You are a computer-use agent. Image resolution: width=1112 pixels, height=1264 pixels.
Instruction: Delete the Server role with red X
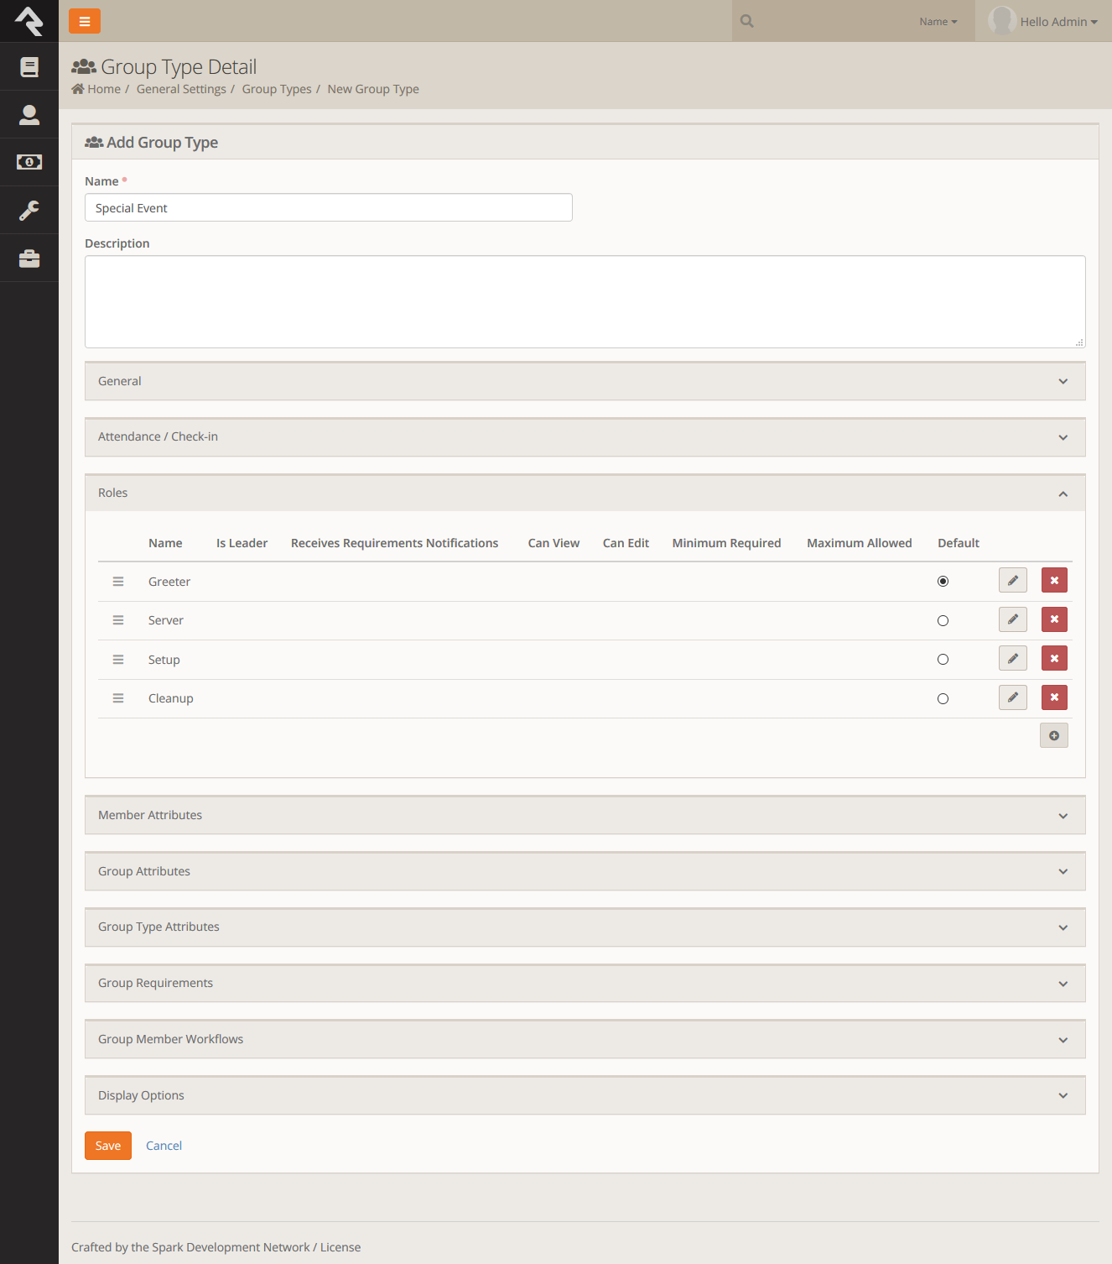pyautogui.click(x=1054, y=619)
